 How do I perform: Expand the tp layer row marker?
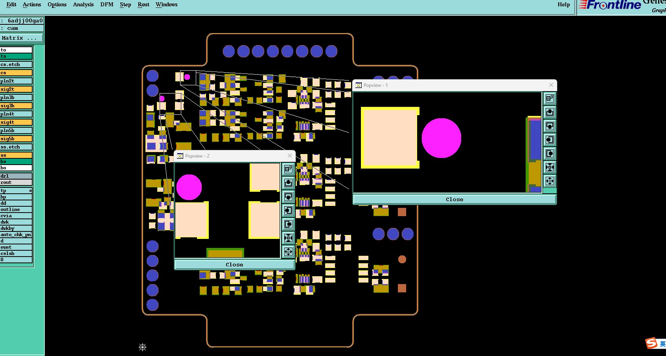coord(30,191)
